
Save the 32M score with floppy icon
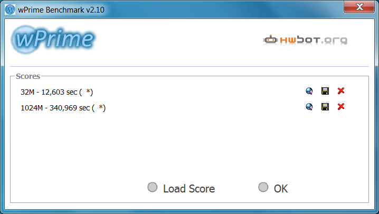325,91
